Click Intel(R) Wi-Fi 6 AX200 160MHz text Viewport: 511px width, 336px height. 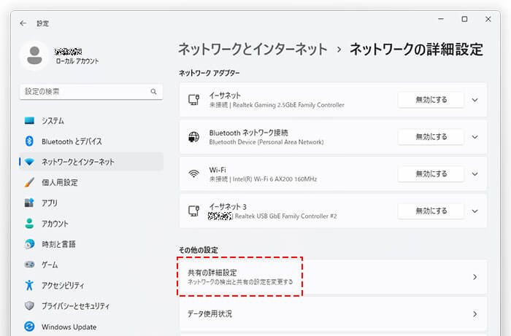[274, 179]
